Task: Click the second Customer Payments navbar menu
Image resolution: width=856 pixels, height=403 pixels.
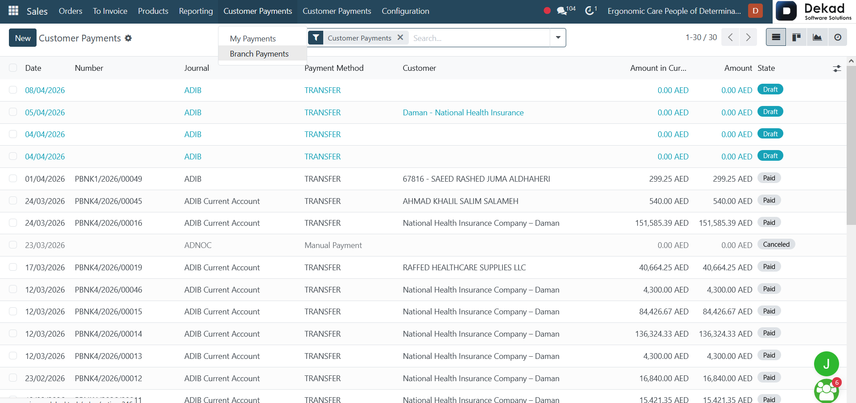Action: coord(337,11)
